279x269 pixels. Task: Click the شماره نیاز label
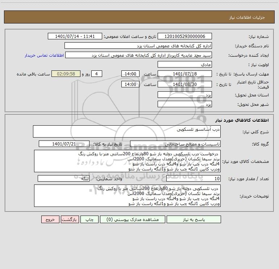click(x=259, y=37)
